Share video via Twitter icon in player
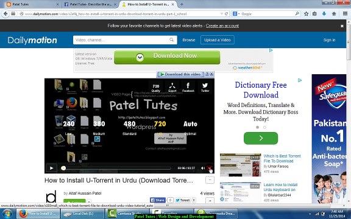The height and width of the screenshot is (219, 351). [x=205, y=88]
